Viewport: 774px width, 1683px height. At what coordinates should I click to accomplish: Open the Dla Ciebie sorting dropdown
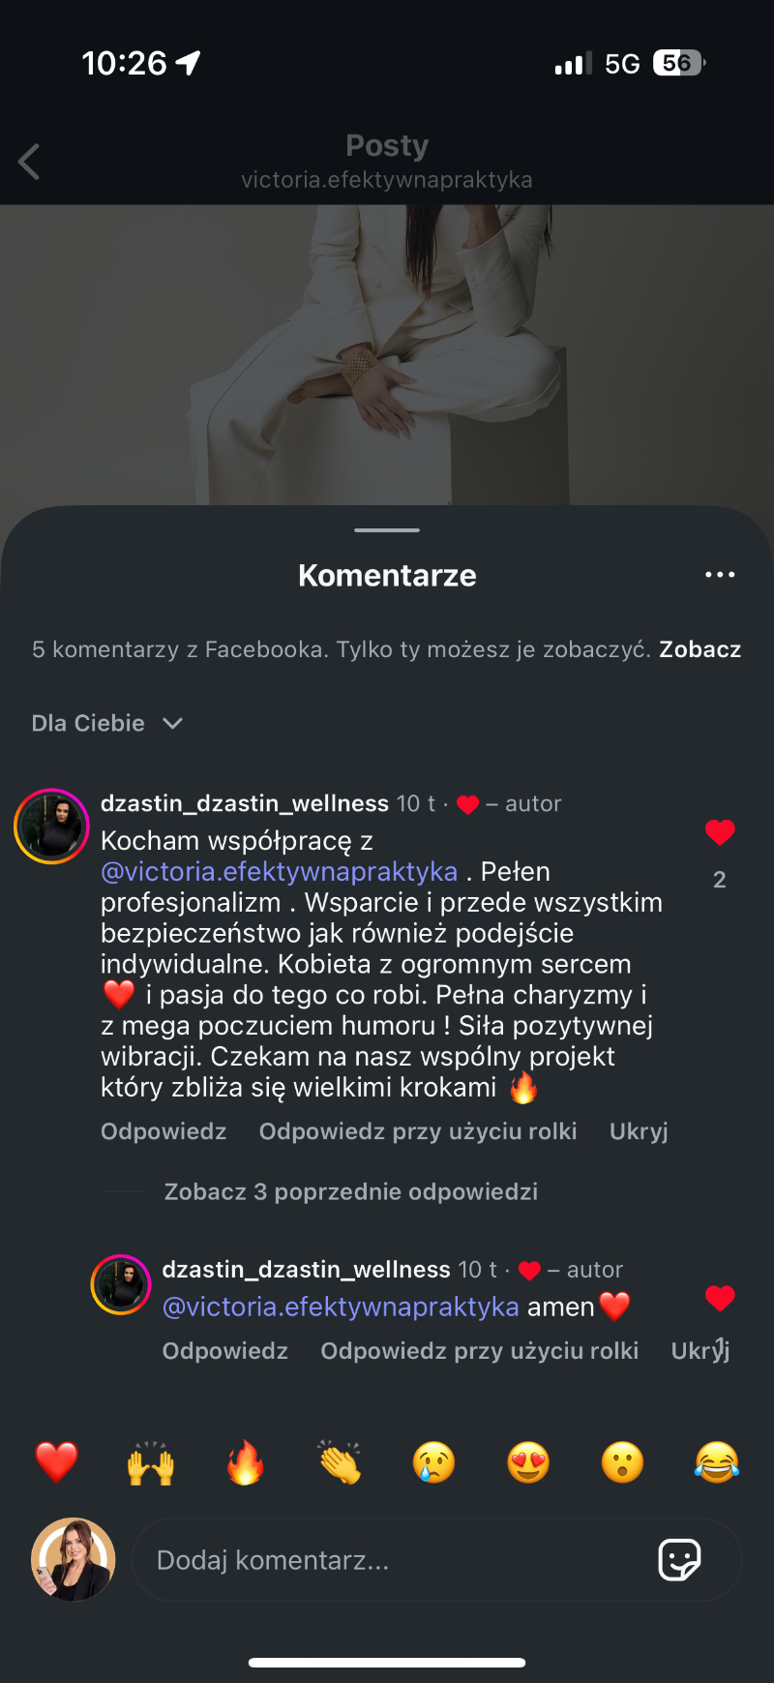click(x=106, y=723)
